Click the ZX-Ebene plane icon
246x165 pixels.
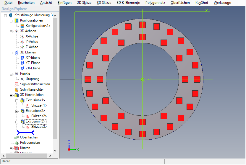[22, 68]
